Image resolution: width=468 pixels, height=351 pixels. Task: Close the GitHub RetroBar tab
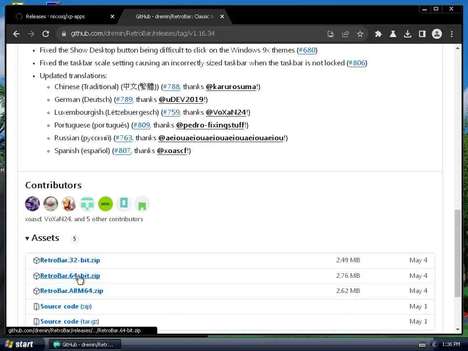(222, 16)
